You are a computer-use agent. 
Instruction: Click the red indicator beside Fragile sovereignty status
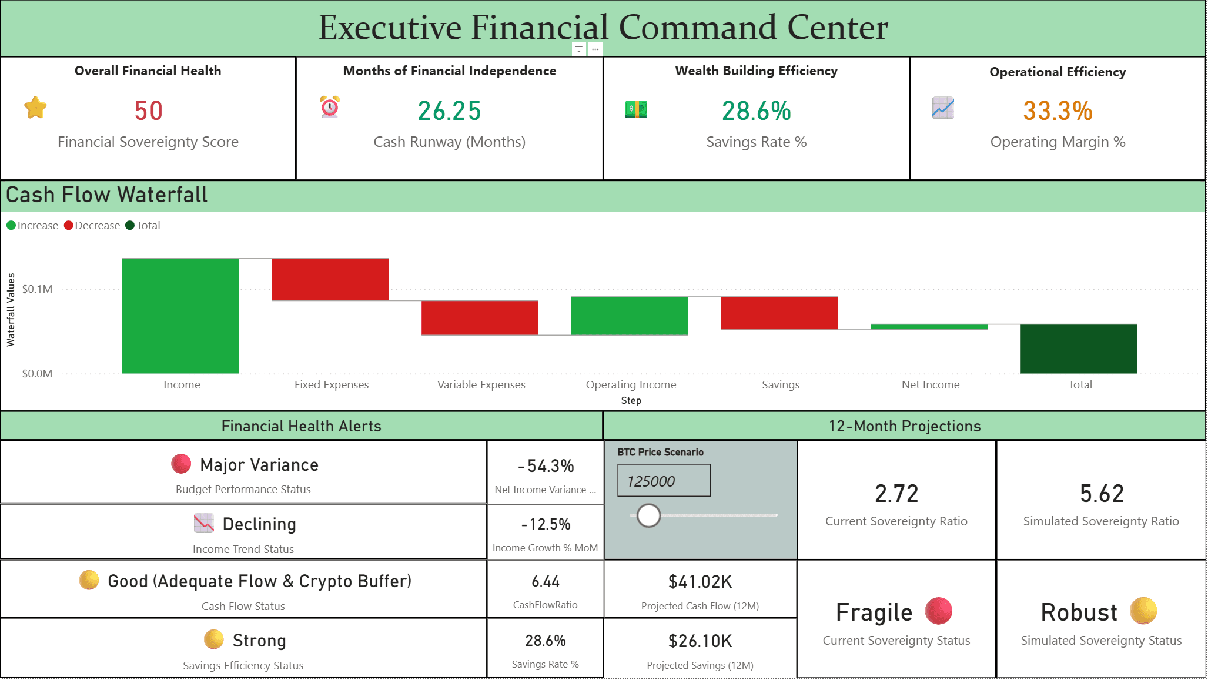[937, 611]
